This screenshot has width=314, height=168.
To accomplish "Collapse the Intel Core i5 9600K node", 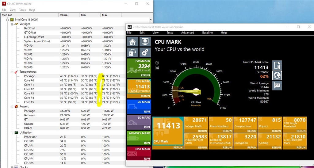I will [x=7, y=20].
